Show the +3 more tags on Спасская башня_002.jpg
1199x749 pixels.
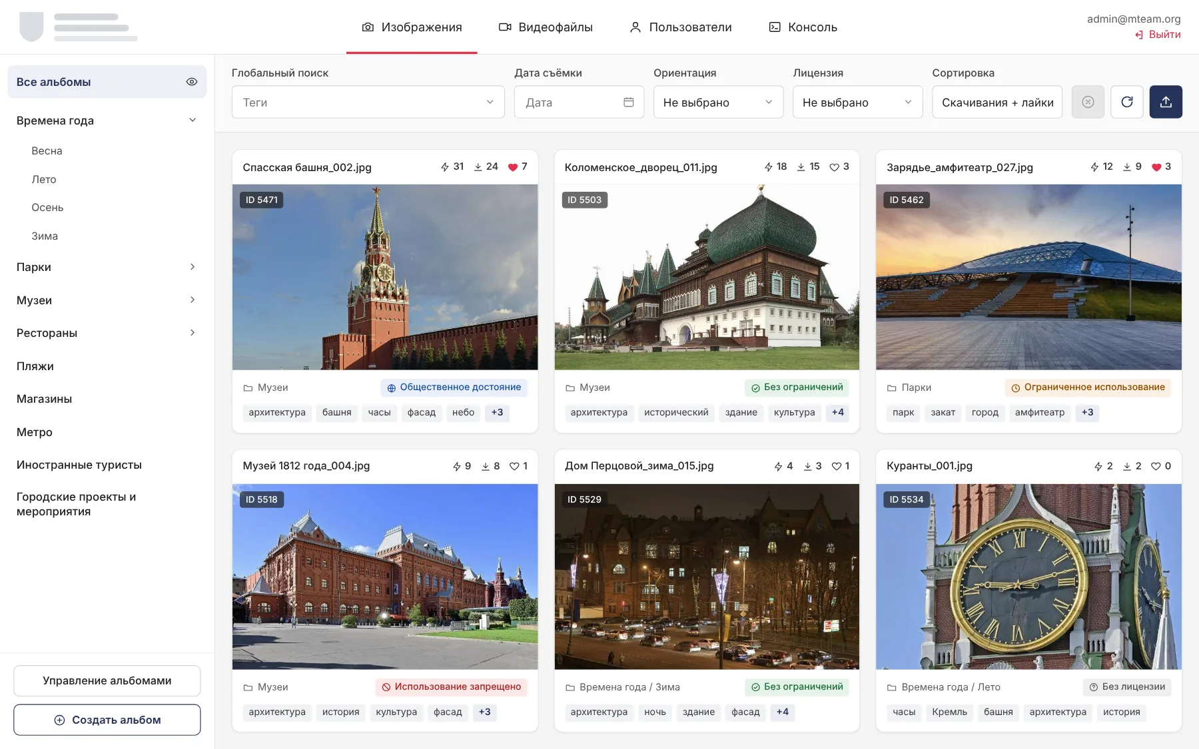pos(497,413)
